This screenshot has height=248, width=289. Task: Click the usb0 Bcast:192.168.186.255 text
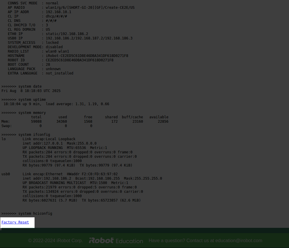point(98,178)
